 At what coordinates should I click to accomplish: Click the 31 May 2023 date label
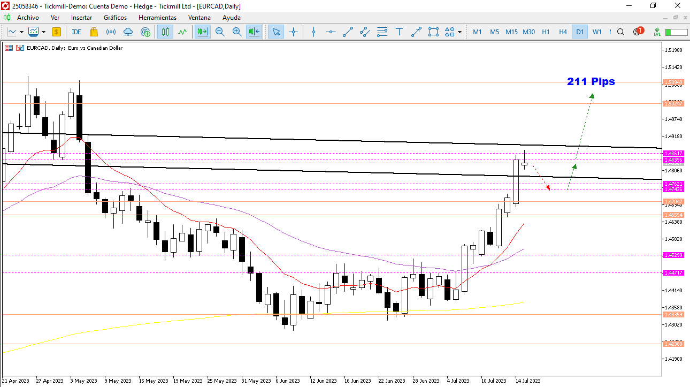[x=256, y=381]
